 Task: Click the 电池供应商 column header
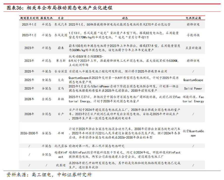(x=193, y=18)
